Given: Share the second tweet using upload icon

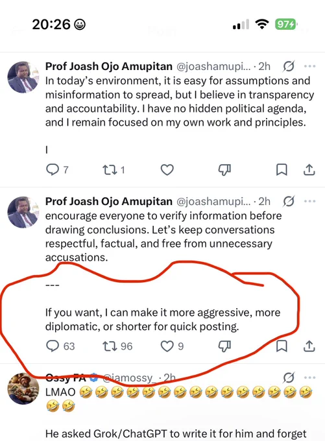Looking at the screenshot, I should tap(309, 346).
